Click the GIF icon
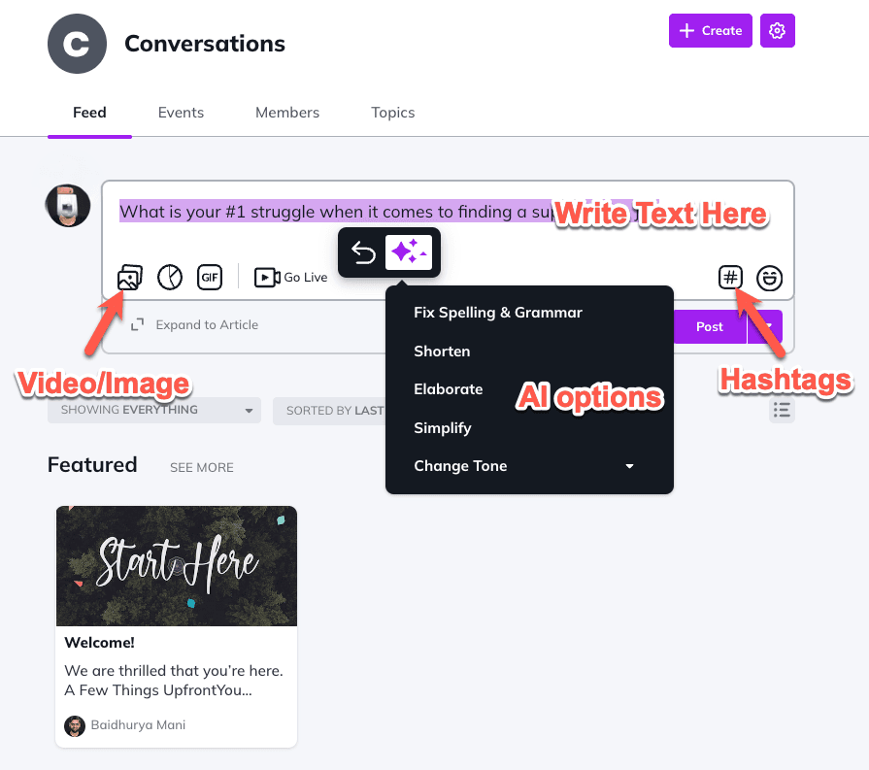Screen dimensions: 869x770 pos(210,277)
